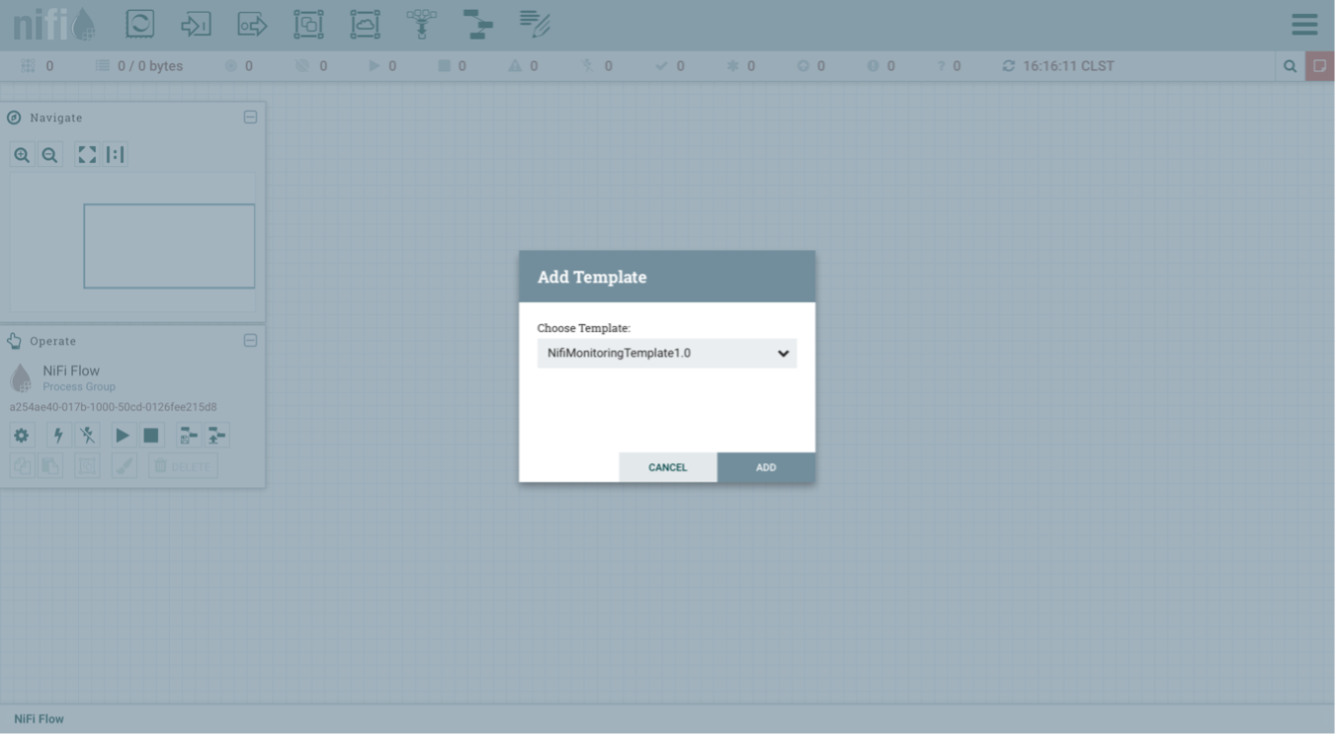Select the Remote Process Group icon
Screen dimensions: 1337x736
[365, 25]
